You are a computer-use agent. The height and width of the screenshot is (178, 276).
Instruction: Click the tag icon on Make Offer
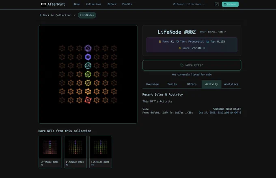coord(182,65)
